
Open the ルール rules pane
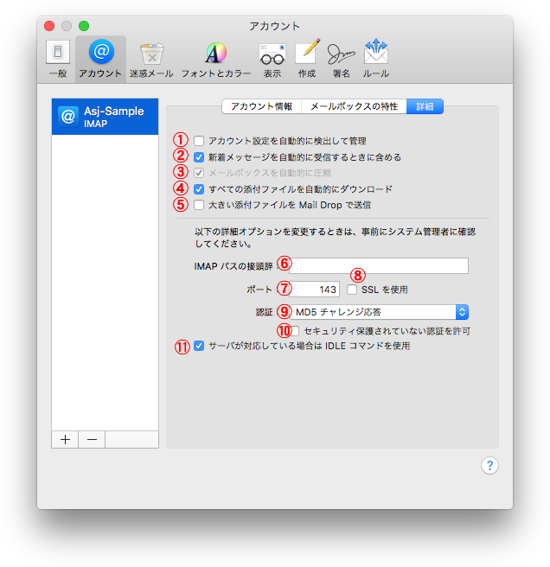coord(376,59)
